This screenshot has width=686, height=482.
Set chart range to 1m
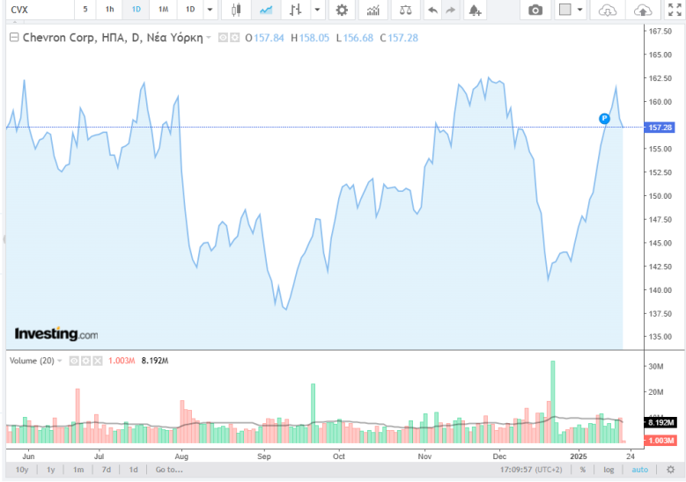click(x=78, y=470)
